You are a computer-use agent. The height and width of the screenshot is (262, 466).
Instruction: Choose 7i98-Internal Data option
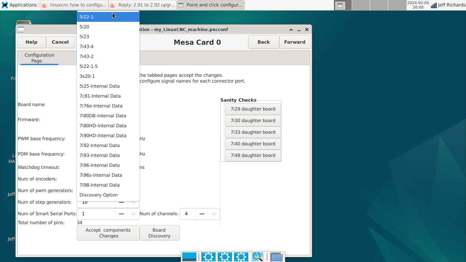click(108, 185)
